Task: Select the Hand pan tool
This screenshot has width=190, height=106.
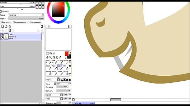Action: pyautogui.click(x=57, y=57)
